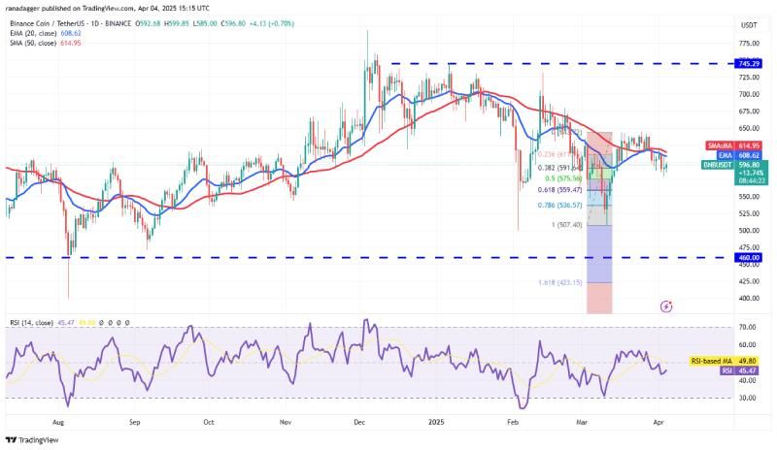Viewport: 777px width, 450px height.
Task: Click the USDT currency label on price axis
Action: point(748,25)
